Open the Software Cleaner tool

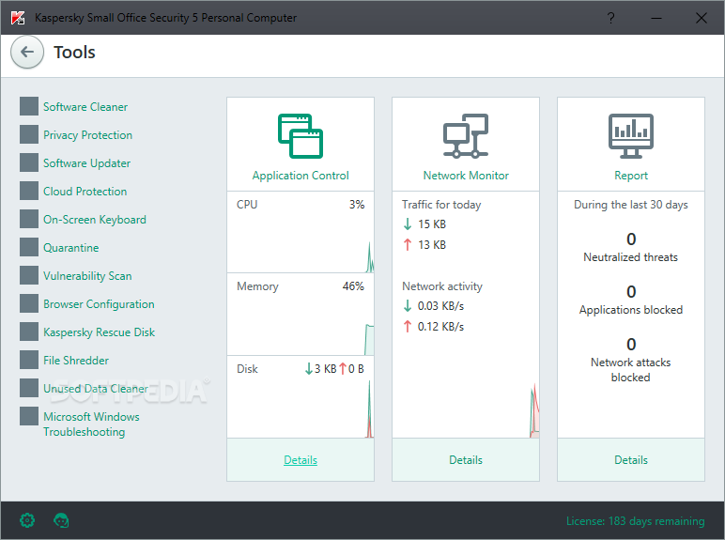[85, 107]
